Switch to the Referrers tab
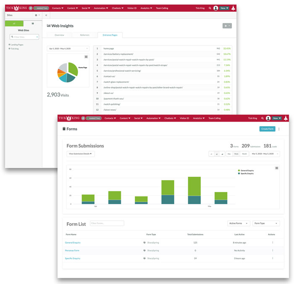The image size is (294, 284). click(85, 35)
